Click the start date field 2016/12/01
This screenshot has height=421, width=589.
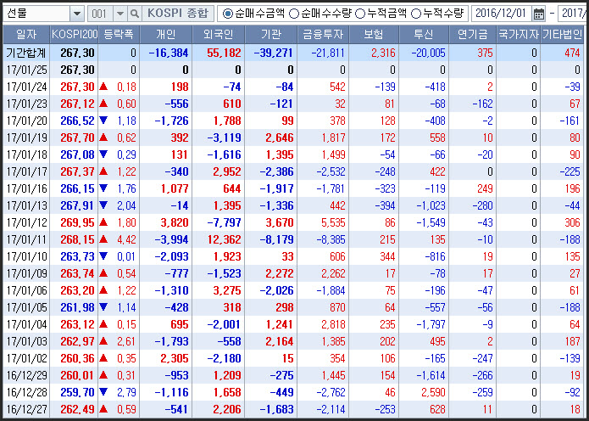point(502,14)
